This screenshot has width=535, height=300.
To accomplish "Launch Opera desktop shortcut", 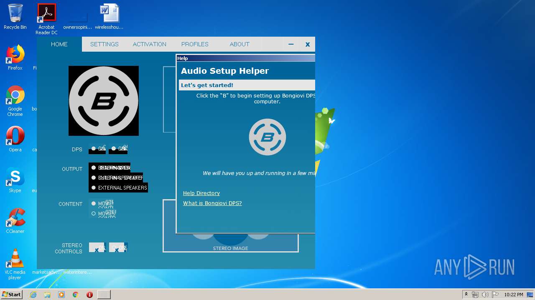I will 15,139.
